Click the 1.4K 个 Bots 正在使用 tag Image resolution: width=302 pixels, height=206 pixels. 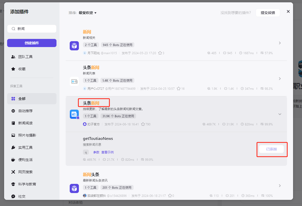(x=117, y=80)
